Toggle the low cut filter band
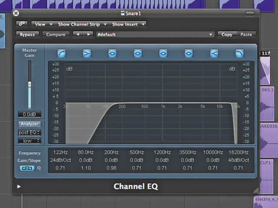Image resolution: width=278 pixels, height=208 pixels. [x=62, y=53]
